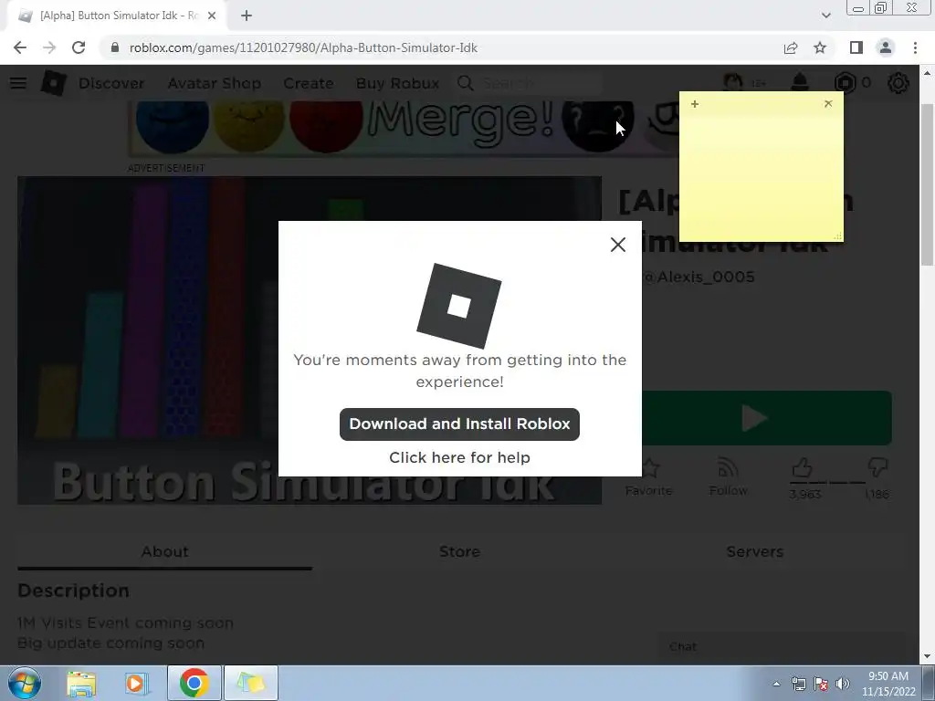The image size is (935, 701).
Task: Open creator profile @Alexis_0005
Action: [x=699, y=277]
